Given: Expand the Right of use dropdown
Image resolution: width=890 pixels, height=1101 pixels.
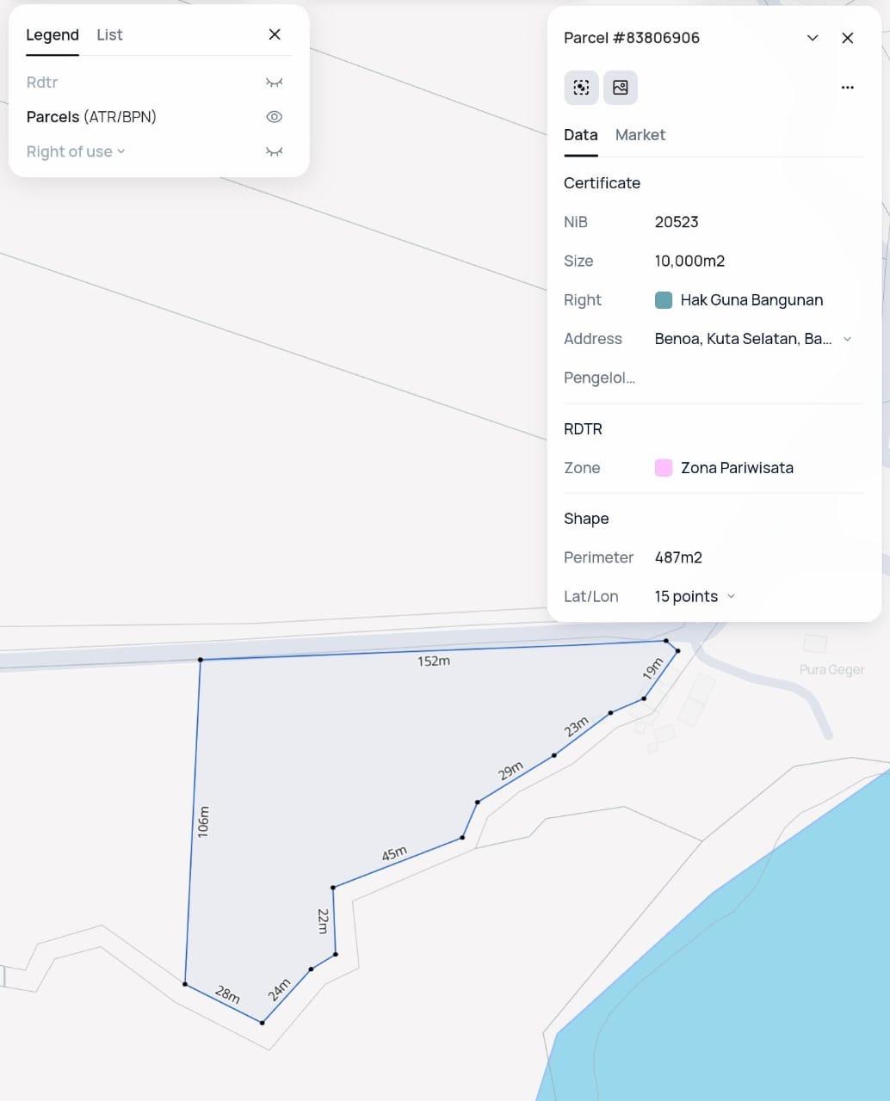Looking at the screenshot, I should coord(121,151).
